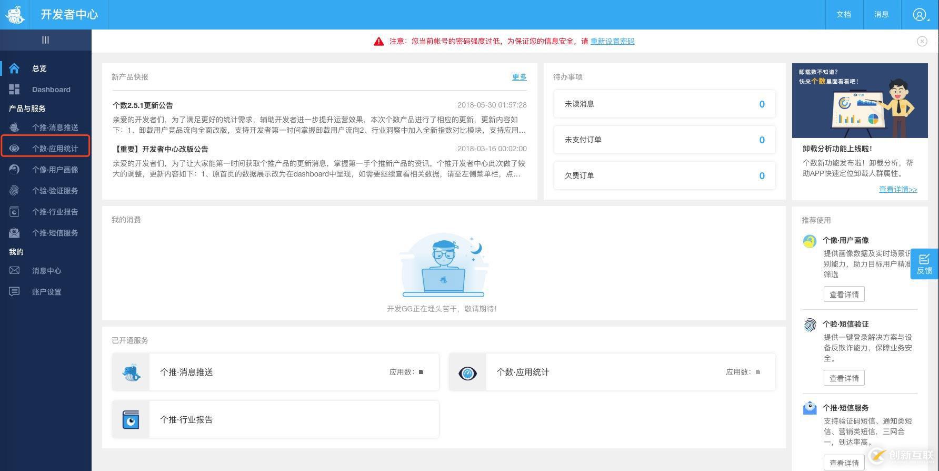The image size is (939, 471).
Task: Open the 未读消息 to-do row
Action: (664, 104)
